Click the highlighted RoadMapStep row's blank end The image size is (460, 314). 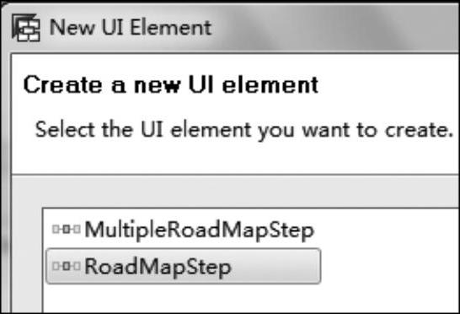[275, 267]
